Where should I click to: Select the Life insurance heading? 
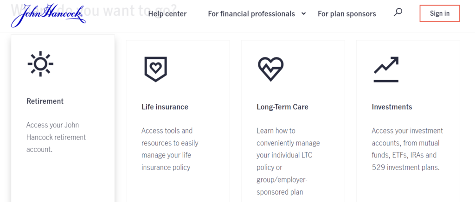tap(165, 107)
